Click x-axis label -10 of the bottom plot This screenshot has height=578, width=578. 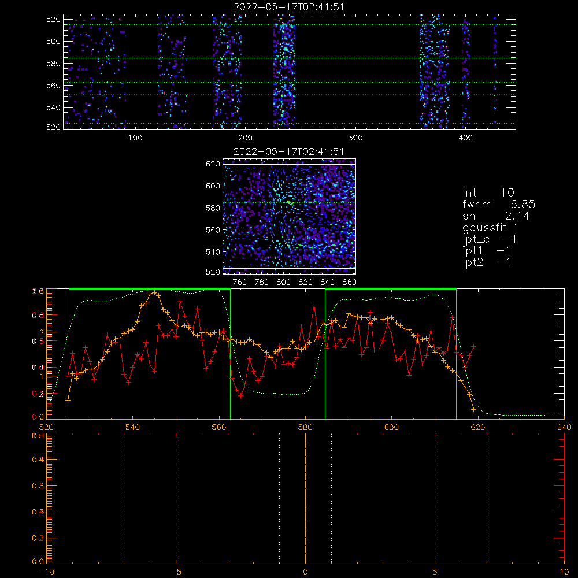pos(46,572)
